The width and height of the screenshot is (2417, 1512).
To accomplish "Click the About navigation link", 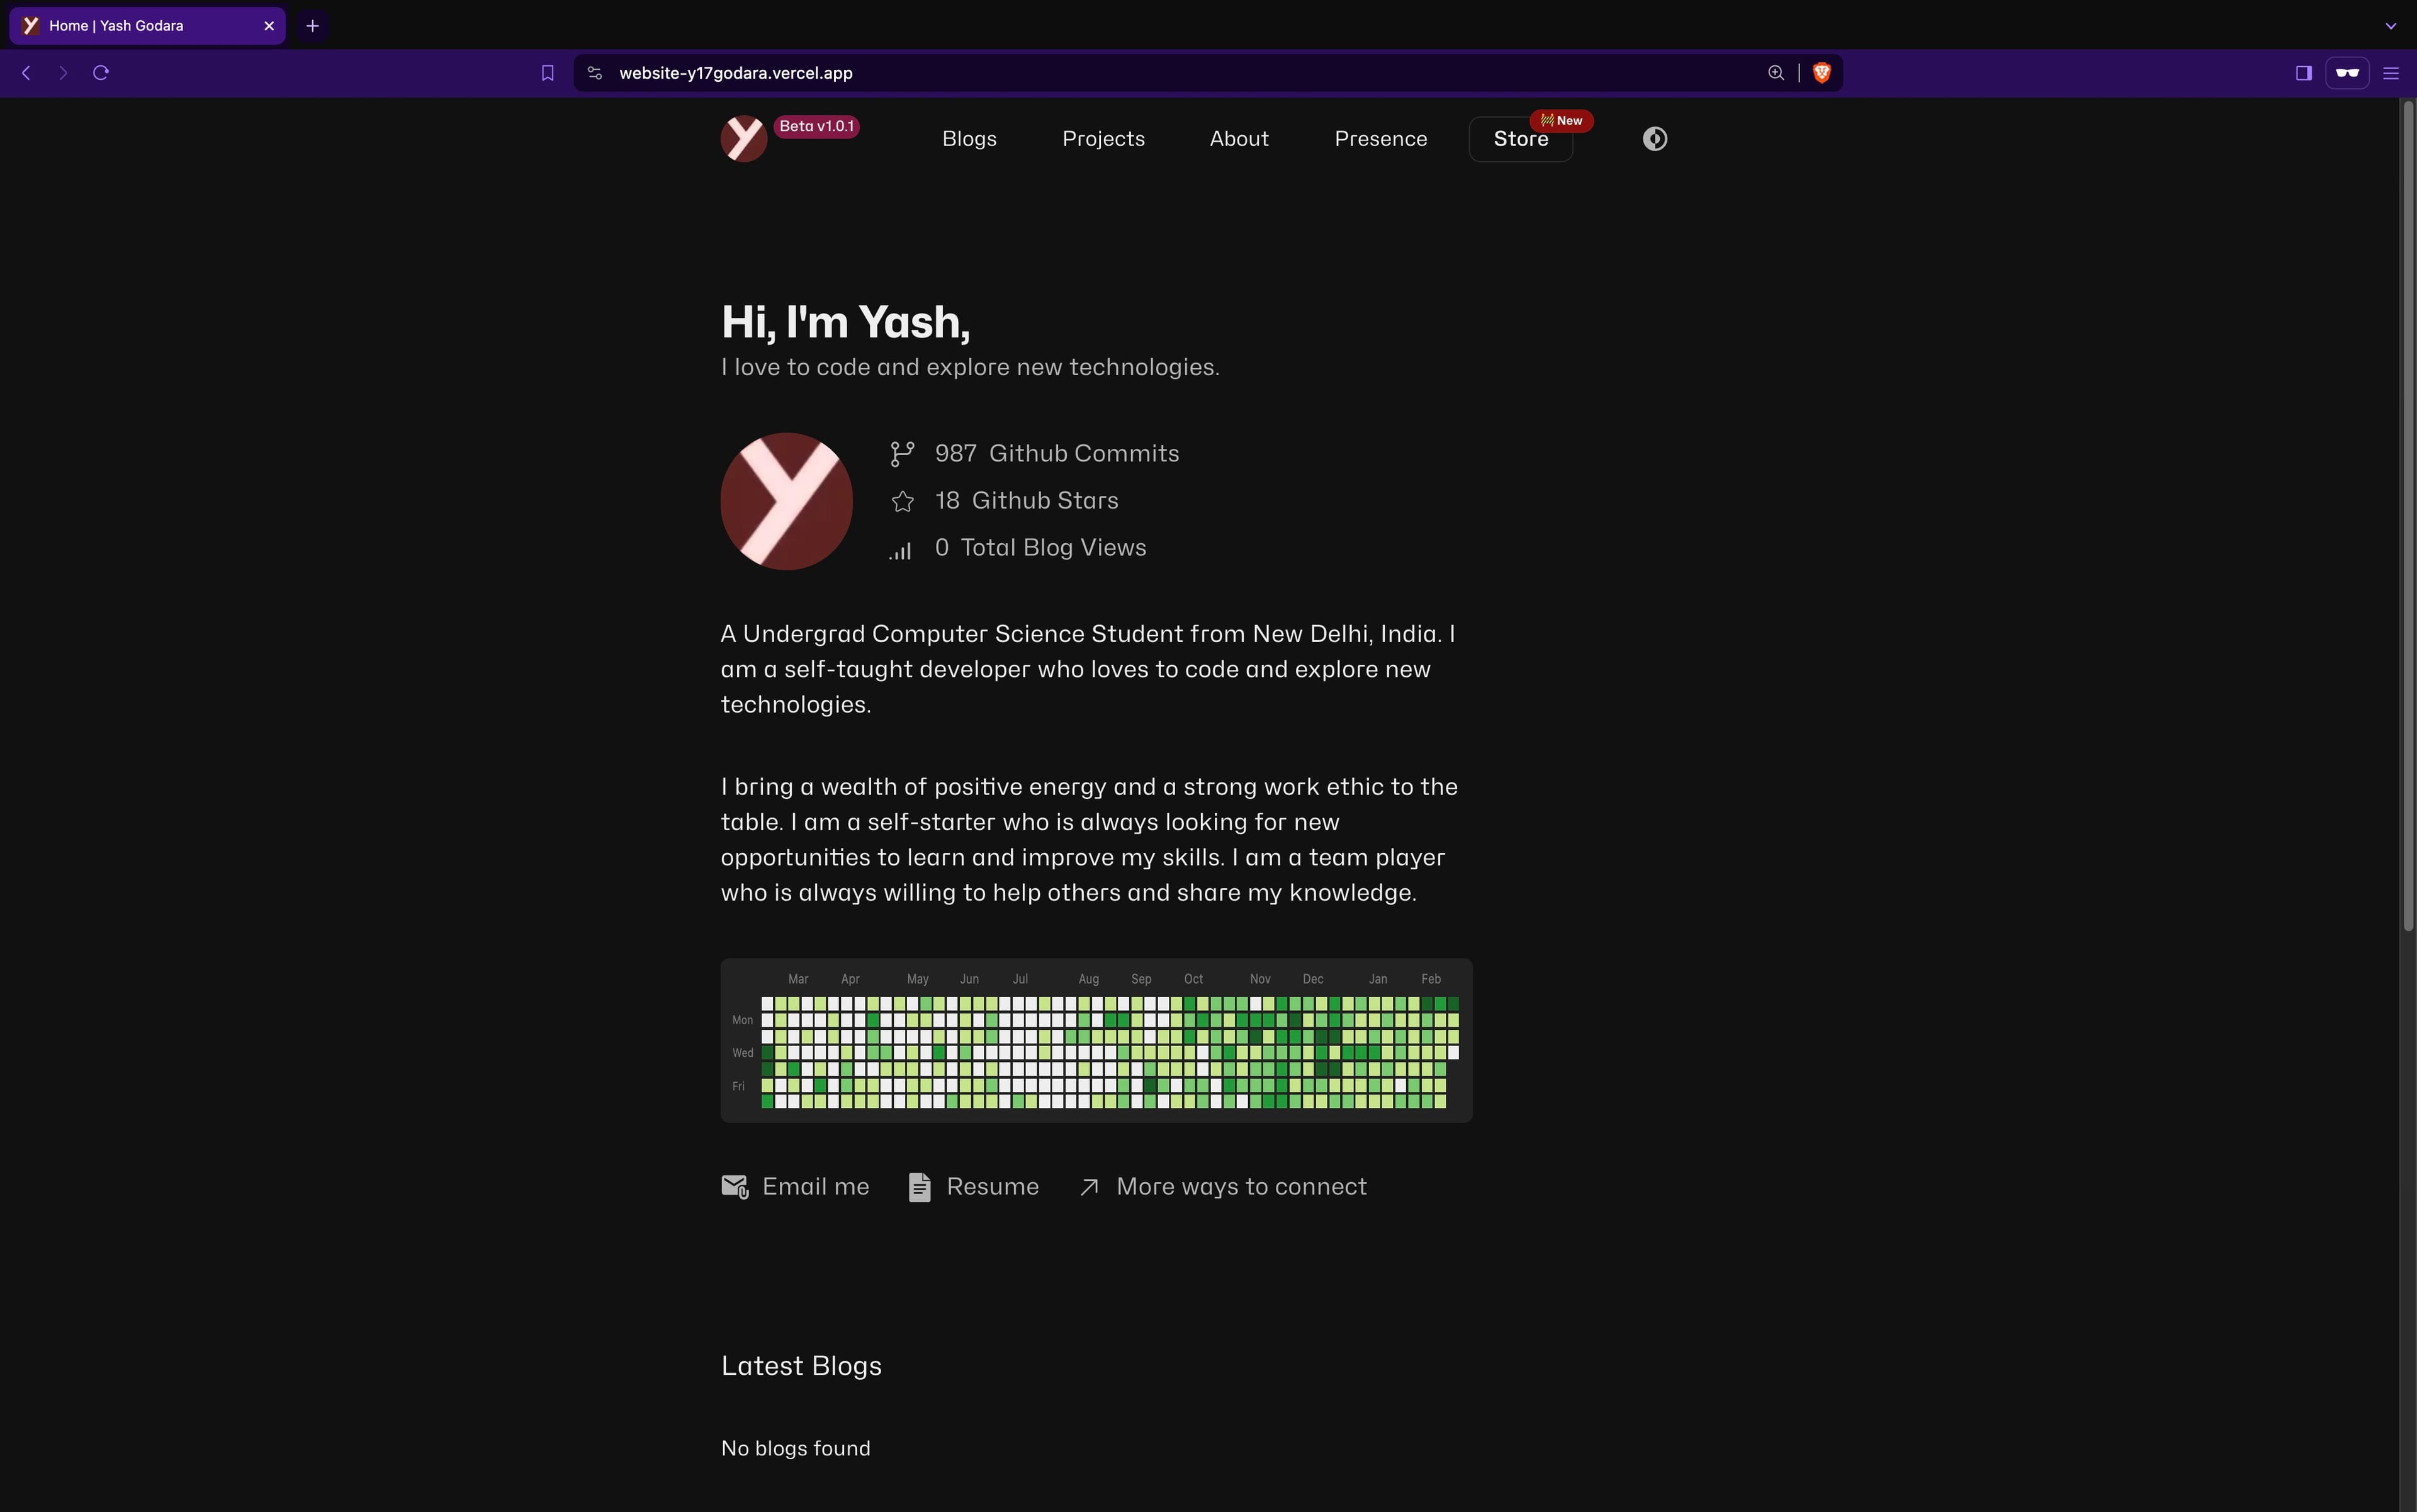I will 1240,138.
